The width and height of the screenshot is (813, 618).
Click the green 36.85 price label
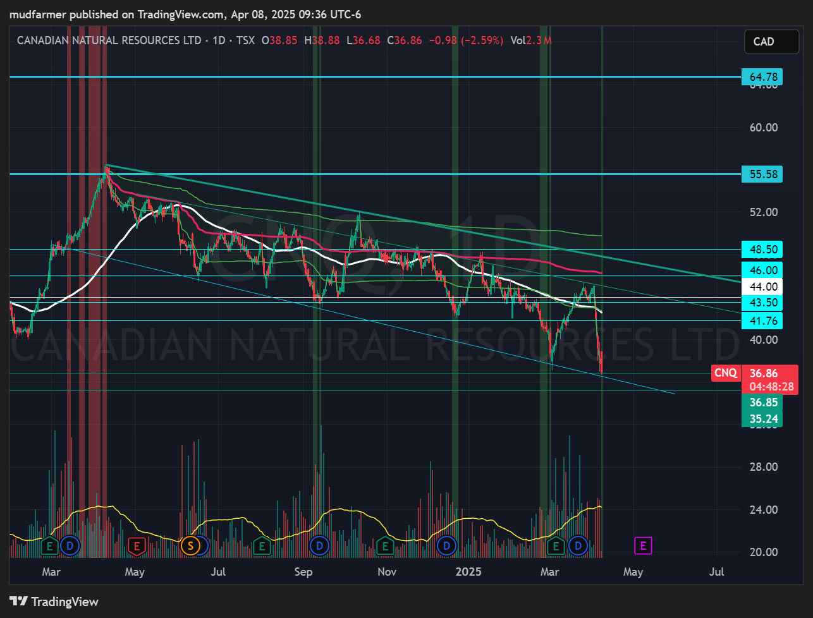click(762, 403)
